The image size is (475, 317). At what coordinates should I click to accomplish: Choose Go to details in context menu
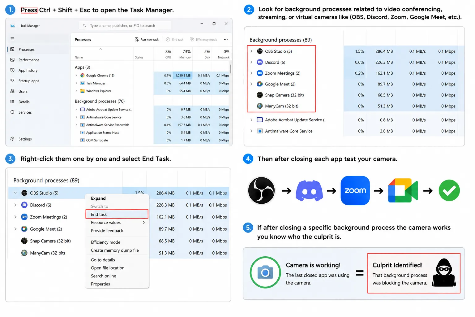point(117,260)
